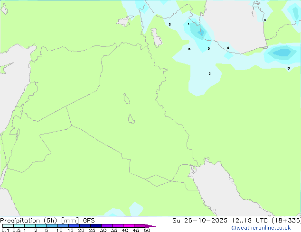Viewport: 301px width, 232px height.
Task: Click the 20–25 mm legend color swatch
Action: pos(85,226)
